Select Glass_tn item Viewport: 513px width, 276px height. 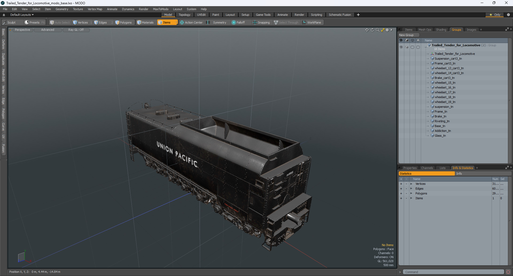[x=440, y=136]
